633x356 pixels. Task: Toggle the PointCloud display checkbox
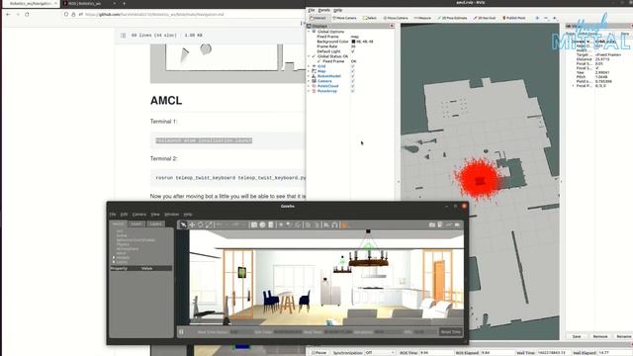tap(353, 86)
